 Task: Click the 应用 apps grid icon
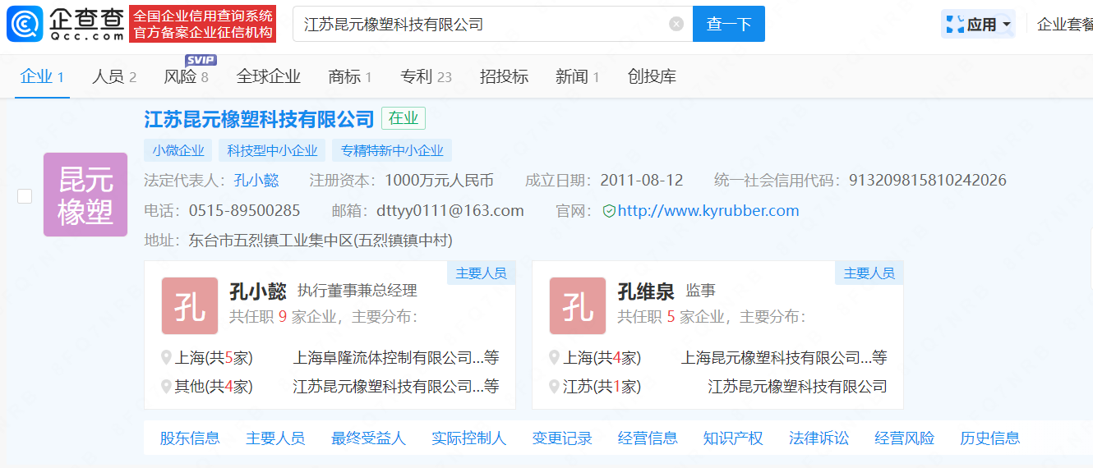[x=955, y=24]
